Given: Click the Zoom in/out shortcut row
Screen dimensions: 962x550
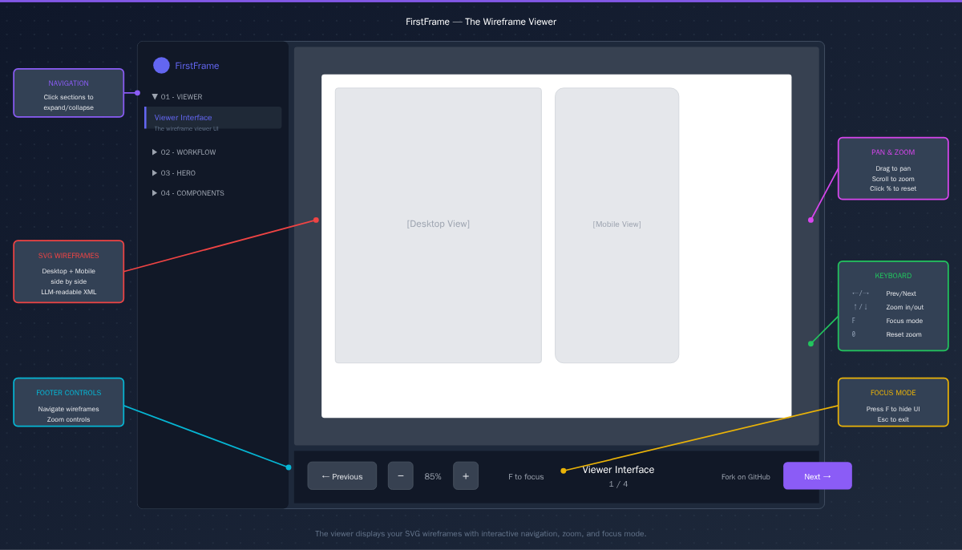Looking at the screenshot, I should [x=887, y=307].
